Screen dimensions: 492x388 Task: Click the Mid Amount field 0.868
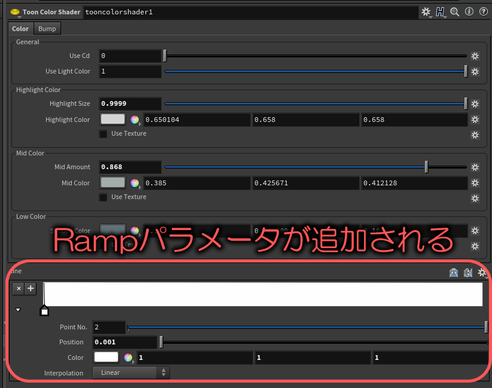coord(130,167)
